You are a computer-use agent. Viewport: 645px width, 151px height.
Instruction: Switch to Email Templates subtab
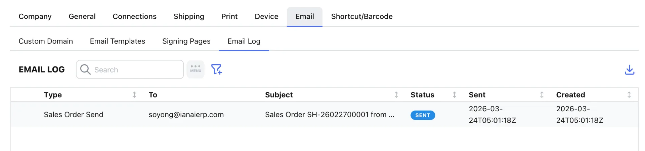[117, 41]
